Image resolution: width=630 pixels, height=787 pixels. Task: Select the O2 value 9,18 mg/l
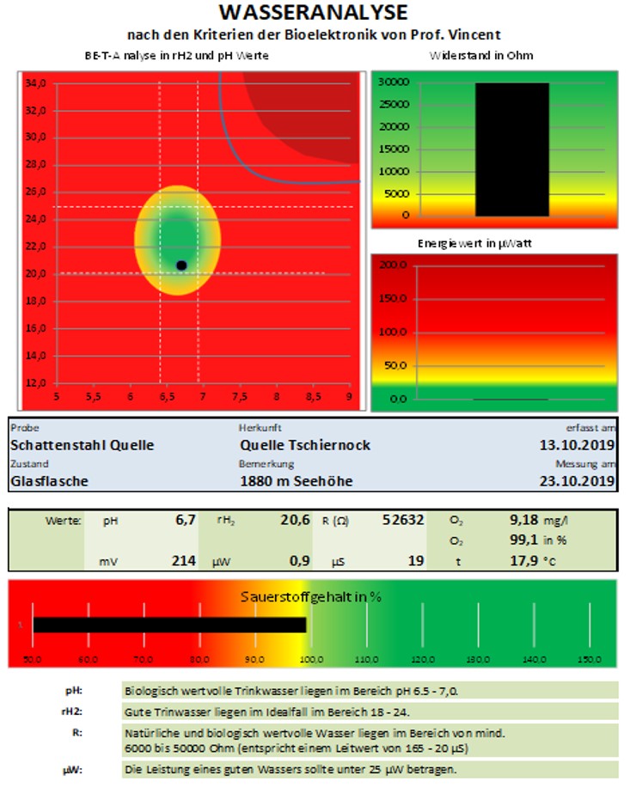pos(526,521)
